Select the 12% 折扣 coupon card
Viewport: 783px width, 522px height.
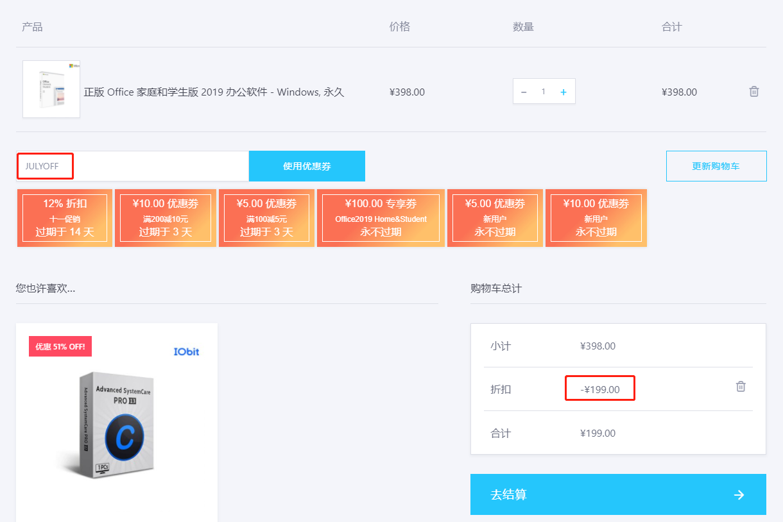pos(65,218)
